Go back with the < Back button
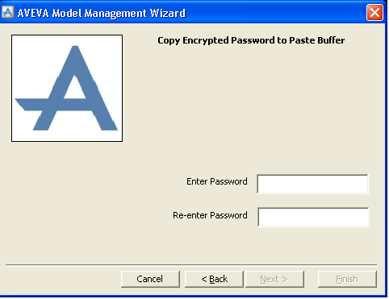 214,279
